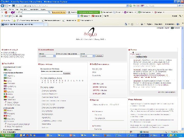Open the address bar history dropdown
Image resolution: width=184 pixels, height=138 pixels.
tap(127, 6)
